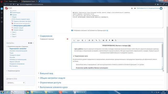The height and width of the screenshot is (94, 168).
Task: Open a new browser tab with plus
Action: point(39,1)
